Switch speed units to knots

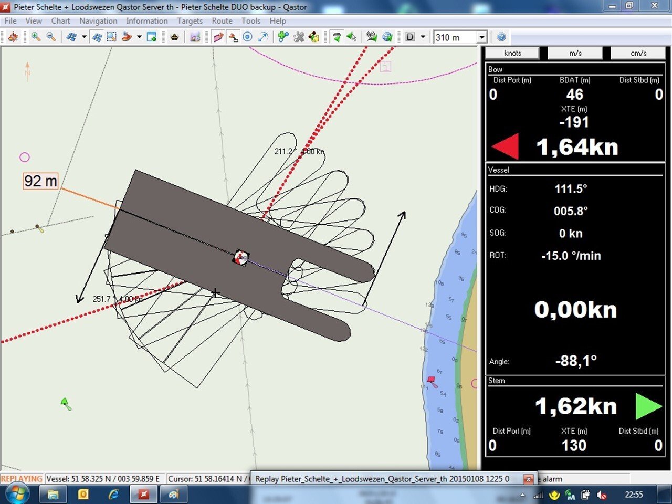(x=512, y=53)
